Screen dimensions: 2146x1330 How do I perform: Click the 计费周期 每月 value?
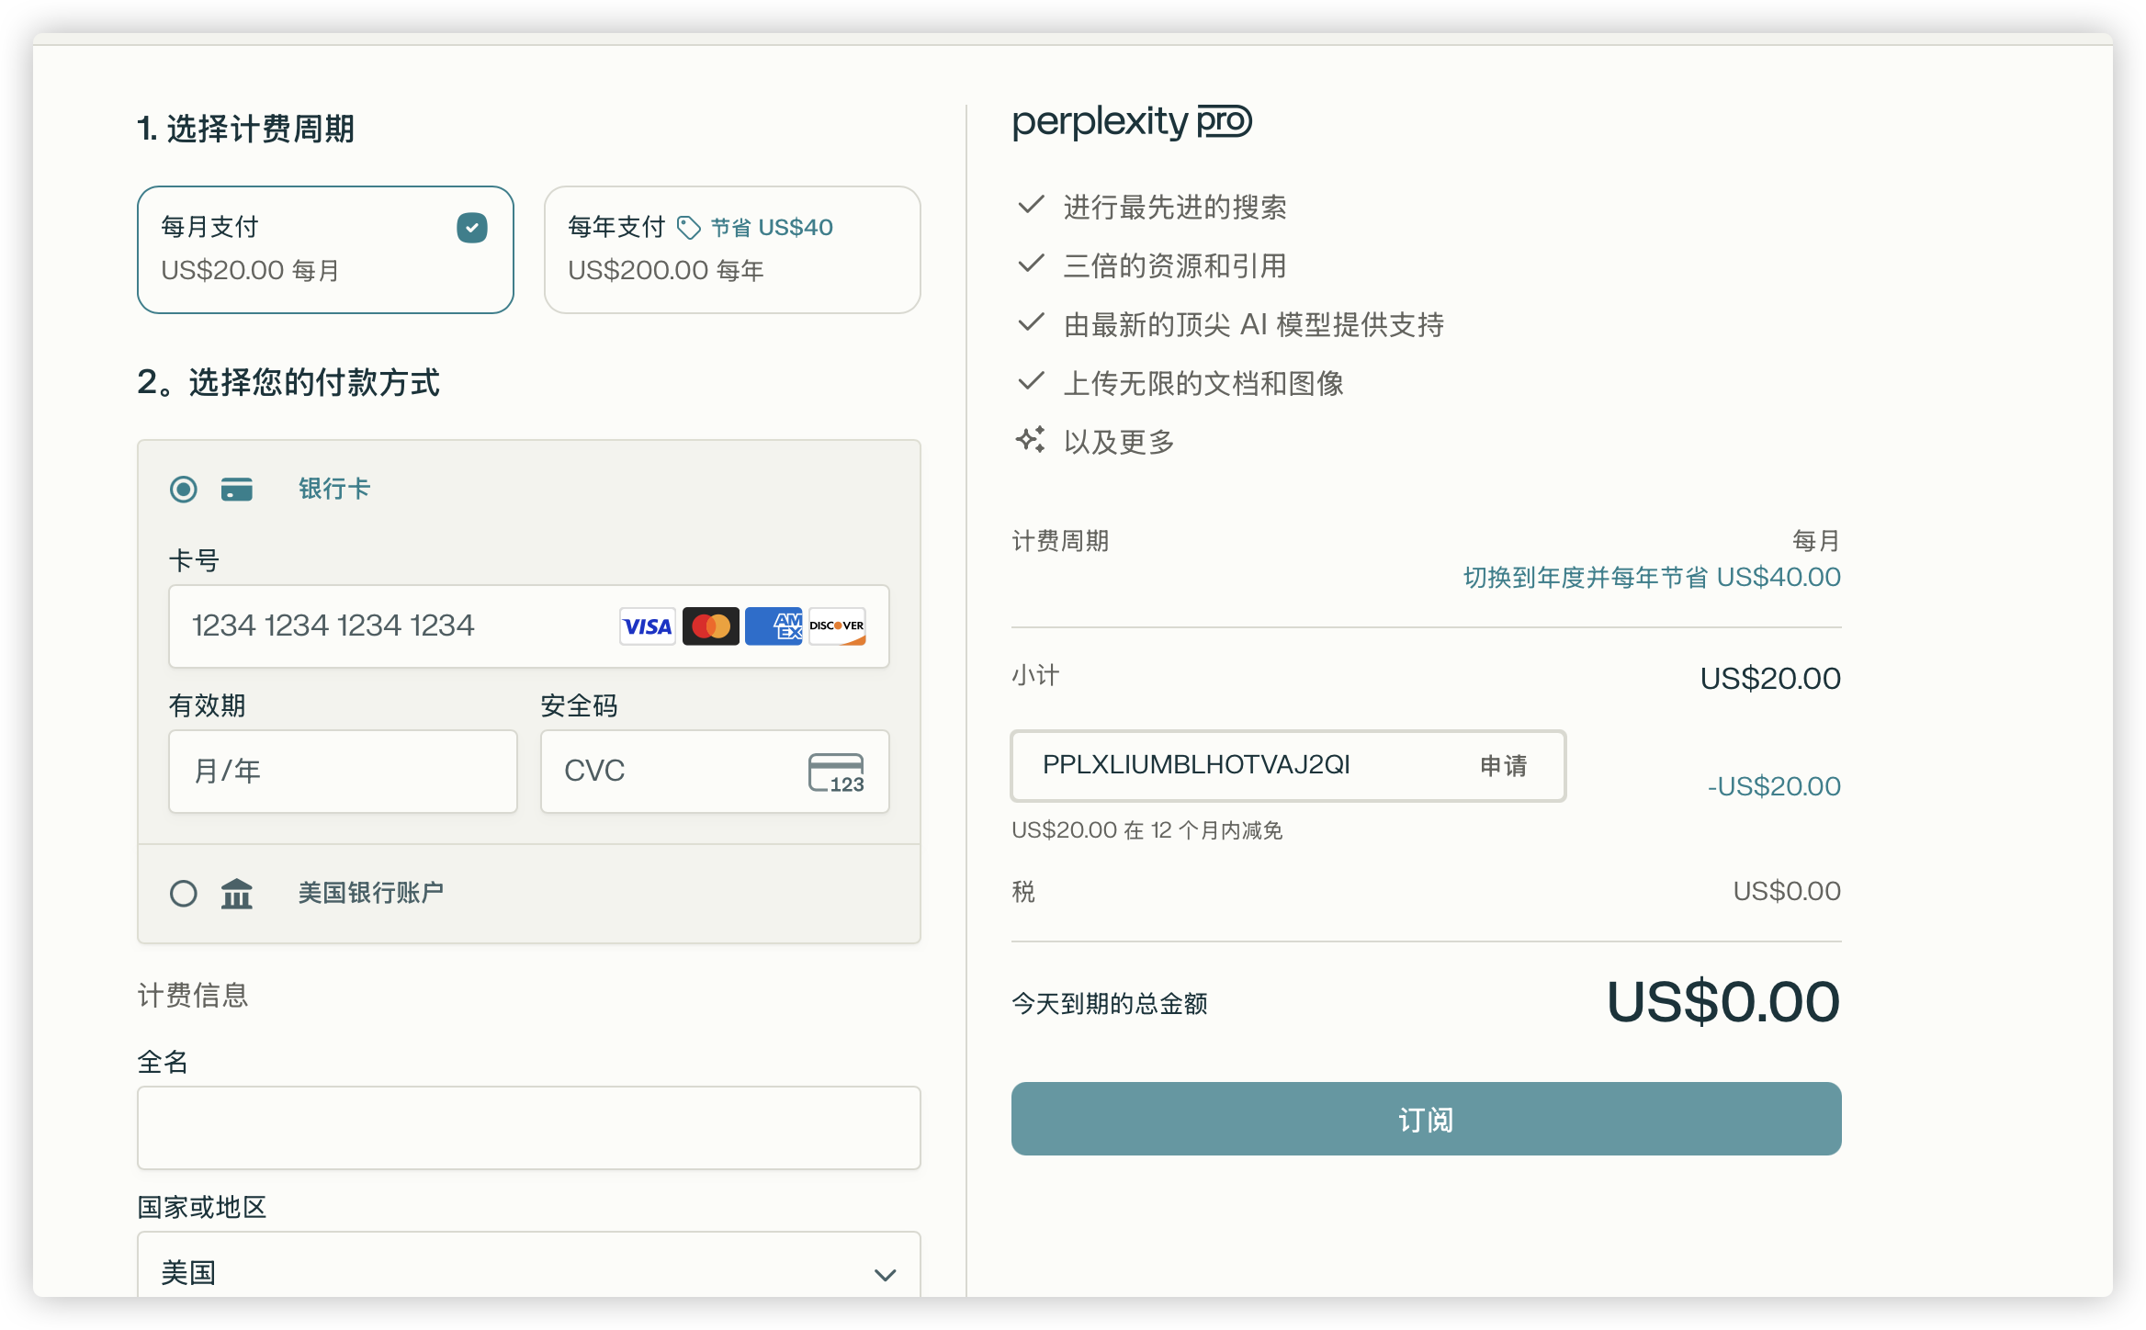(1816, 541)
